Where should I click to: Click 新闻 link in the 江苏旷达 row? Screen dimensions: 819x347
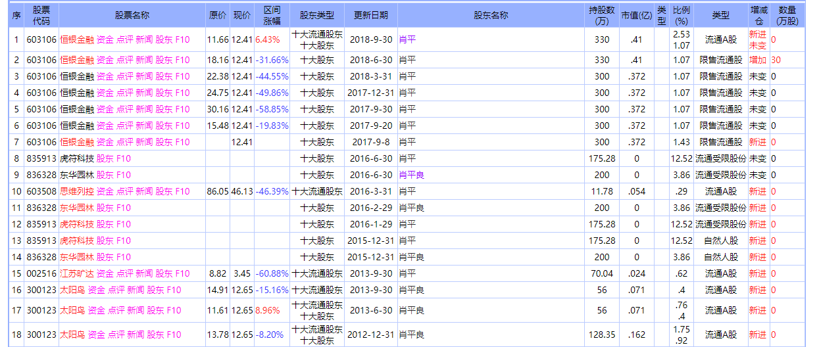(x=145, y=273)
